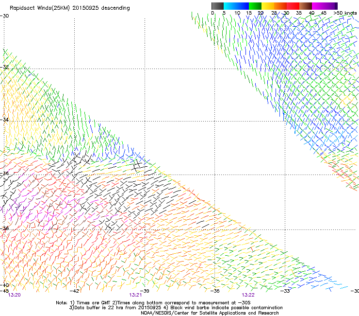
Task: Click the green 15-20 knots color band
Action: pyautogui.click(x=255, y=6)
